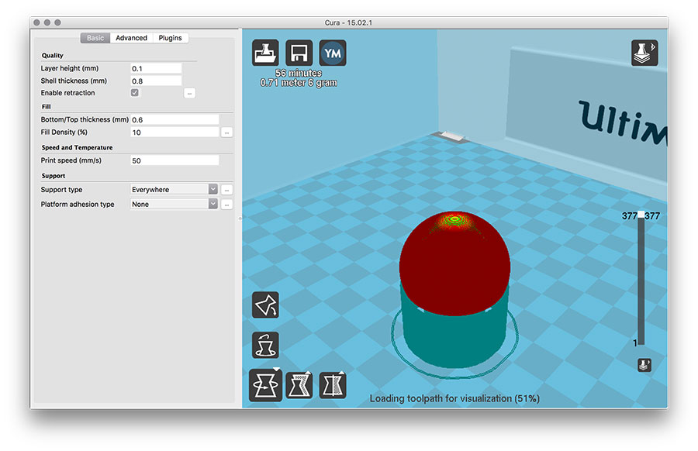Screen dimensions: 698x451
Task: Open retraction settings ellipsis button
Action: [x=189, y=93]
